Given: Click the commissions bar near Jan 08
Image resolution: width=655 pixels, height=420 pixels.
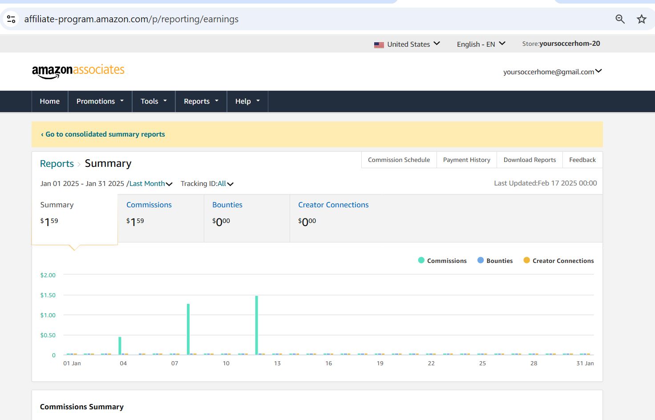Looking at the screenshot, I should [x=188, y=329].
